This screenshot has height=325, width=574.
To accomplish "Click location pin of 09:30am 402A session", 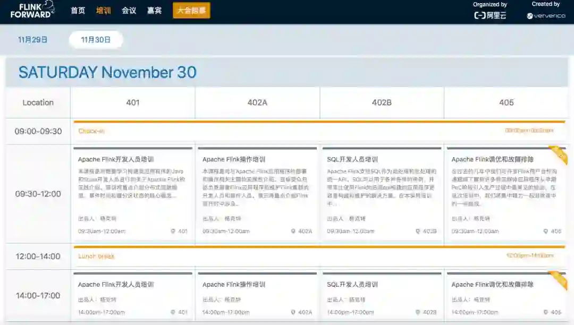I will [x=293, y=231].
